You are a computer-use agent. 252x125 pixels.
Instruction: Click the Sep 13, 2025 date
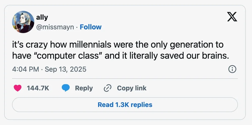[66, 69]
